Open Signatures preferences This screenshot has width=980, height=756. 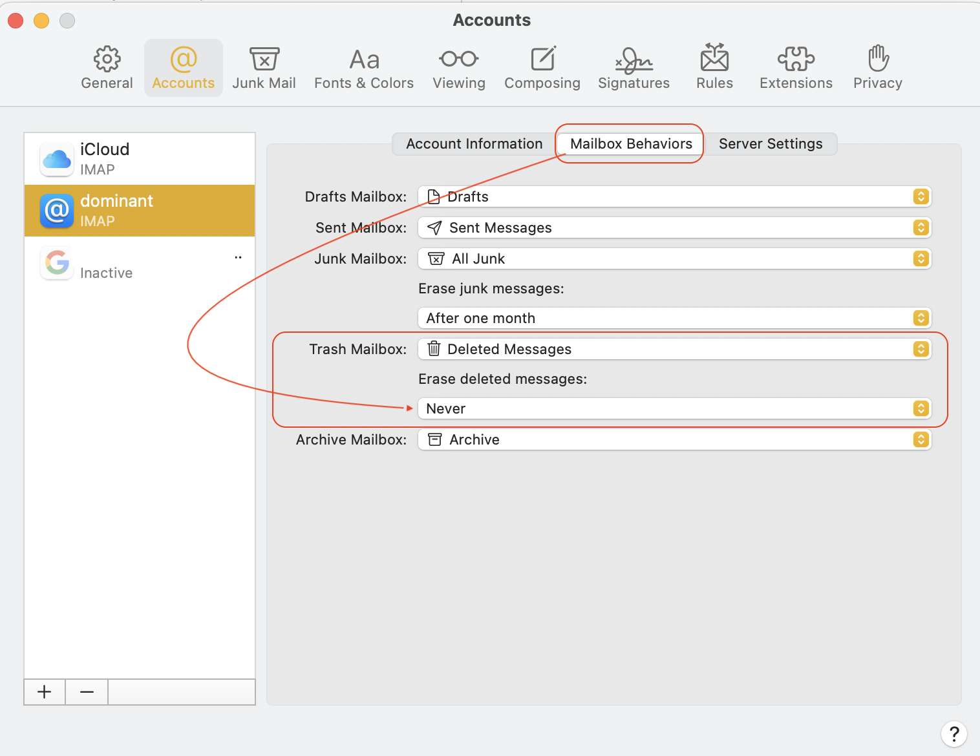(x=634, y=68)
